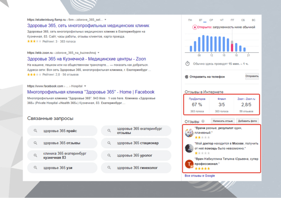Open the Zoon - Zoon.ru reviews link
The height and width of the screenshot is (198, 281).
(246, 99)
